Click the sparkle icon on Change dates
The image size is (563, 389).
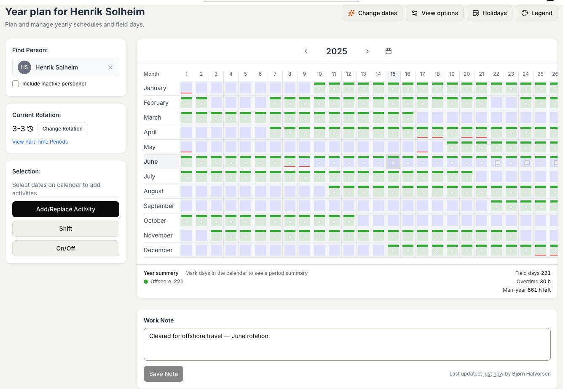(351, 13)
